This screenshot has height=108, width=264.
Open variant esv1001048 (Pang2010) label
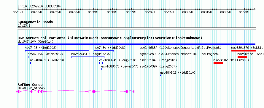158,60
